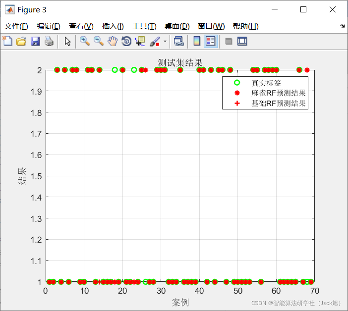Click the Link Plot icon
348x311 pixels.
tap(179, 41)
